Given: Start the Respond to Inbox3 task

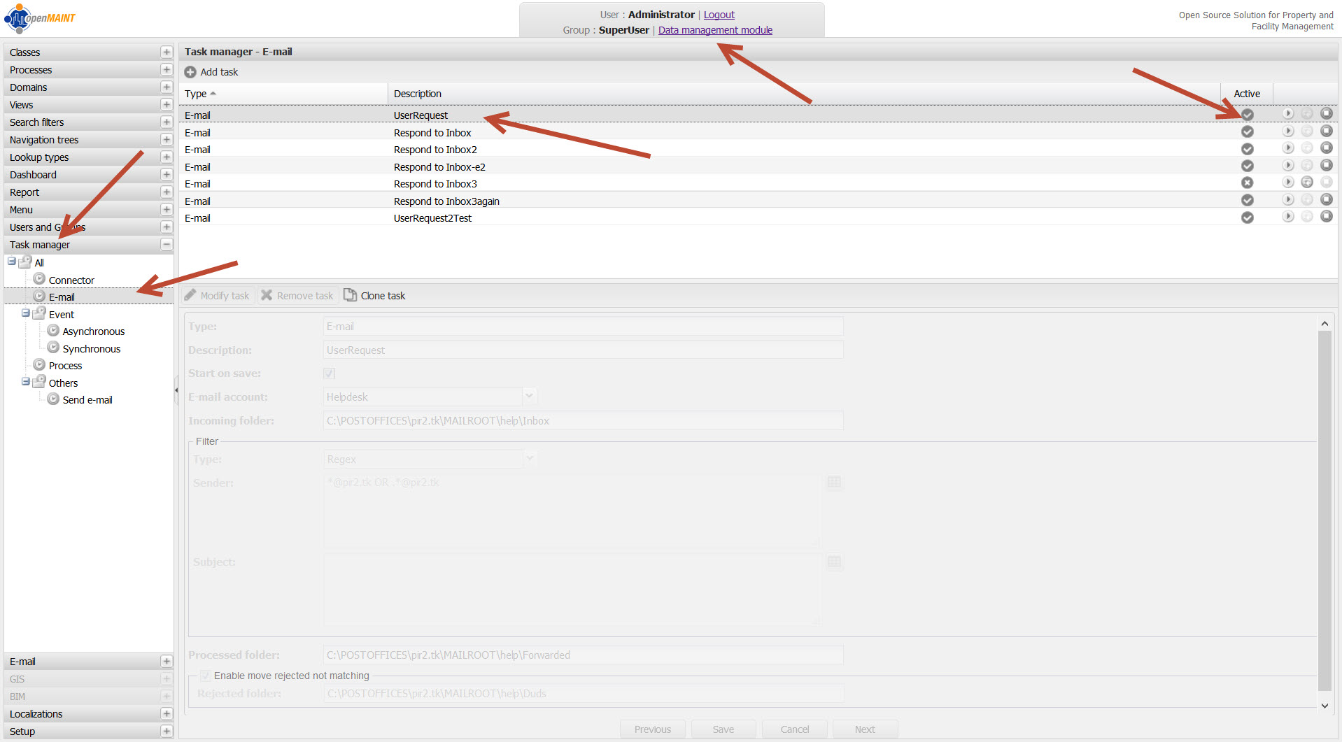Looking at the screenshot, I should point(1307,183).
